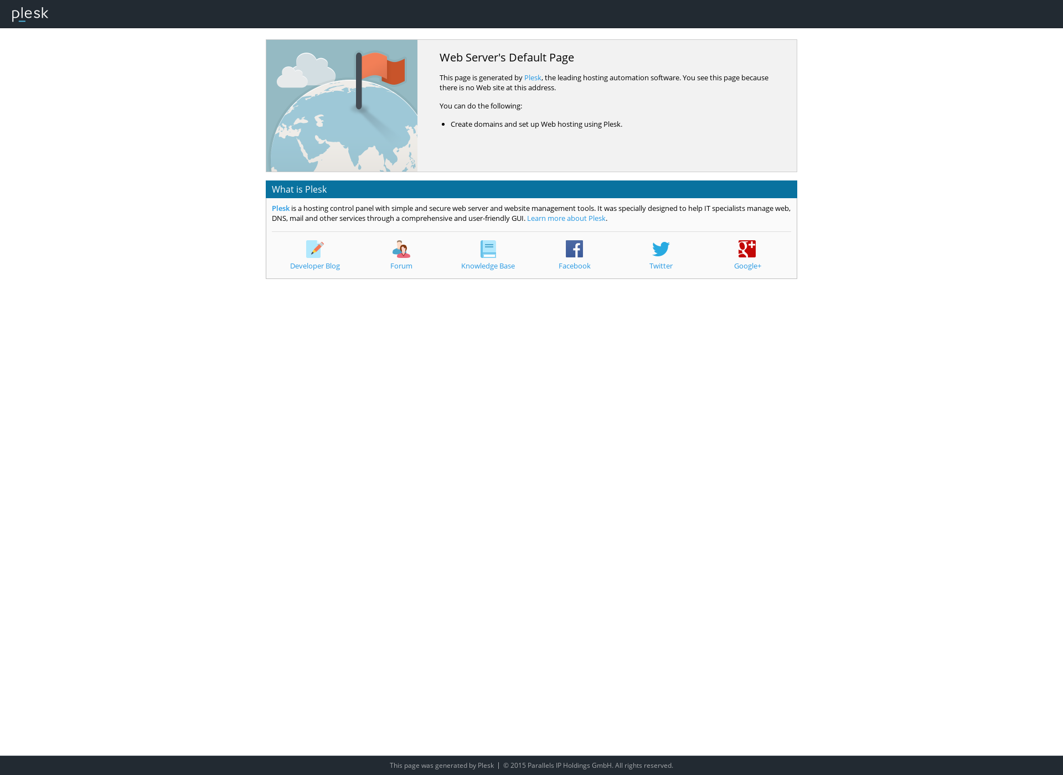Click the Google+ icon
Screen dimensions: 1063x775
(x=747, y=249)
